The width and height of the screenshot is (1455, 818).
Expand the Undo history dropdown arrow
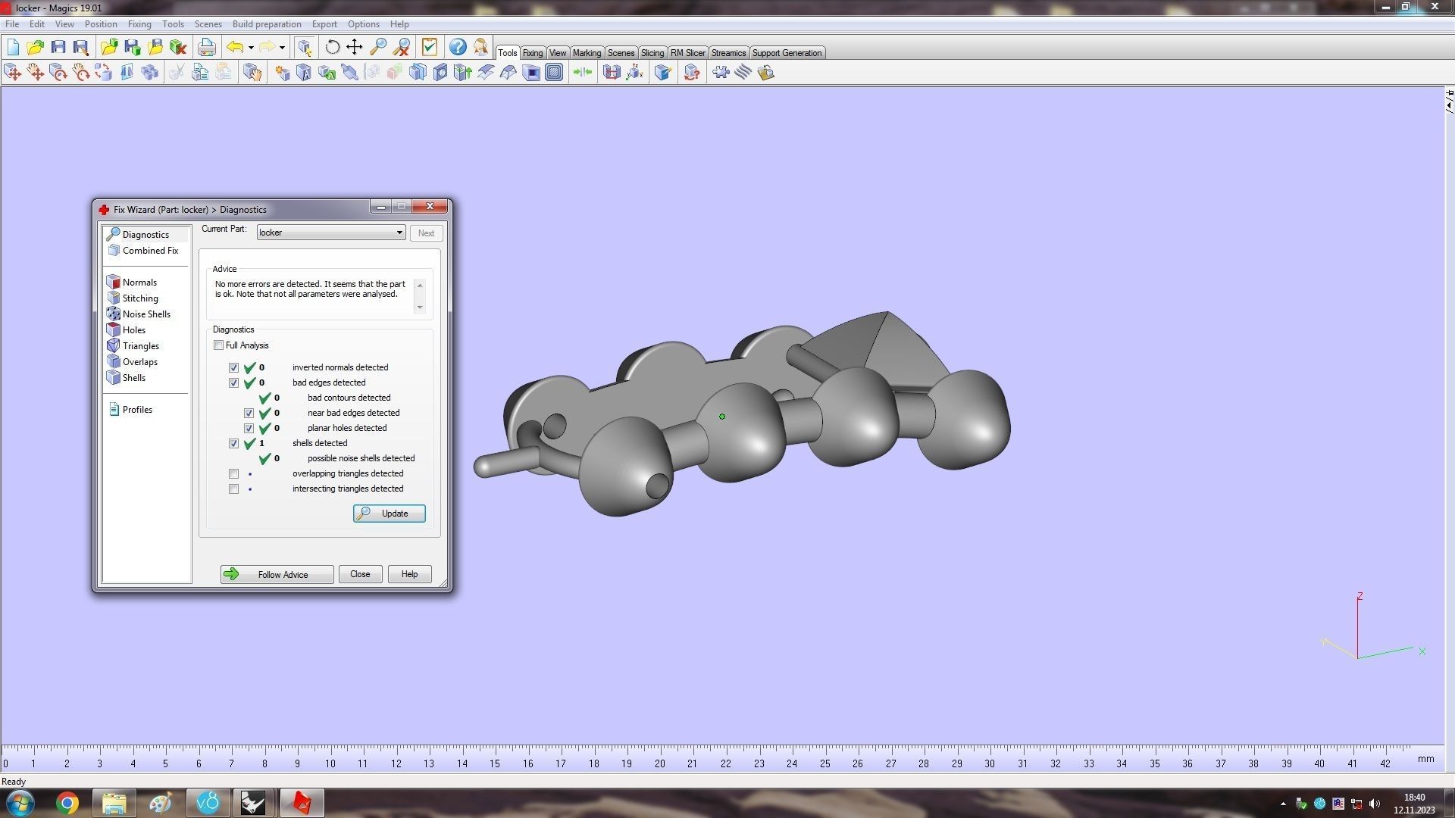click(x=251, y=48)
